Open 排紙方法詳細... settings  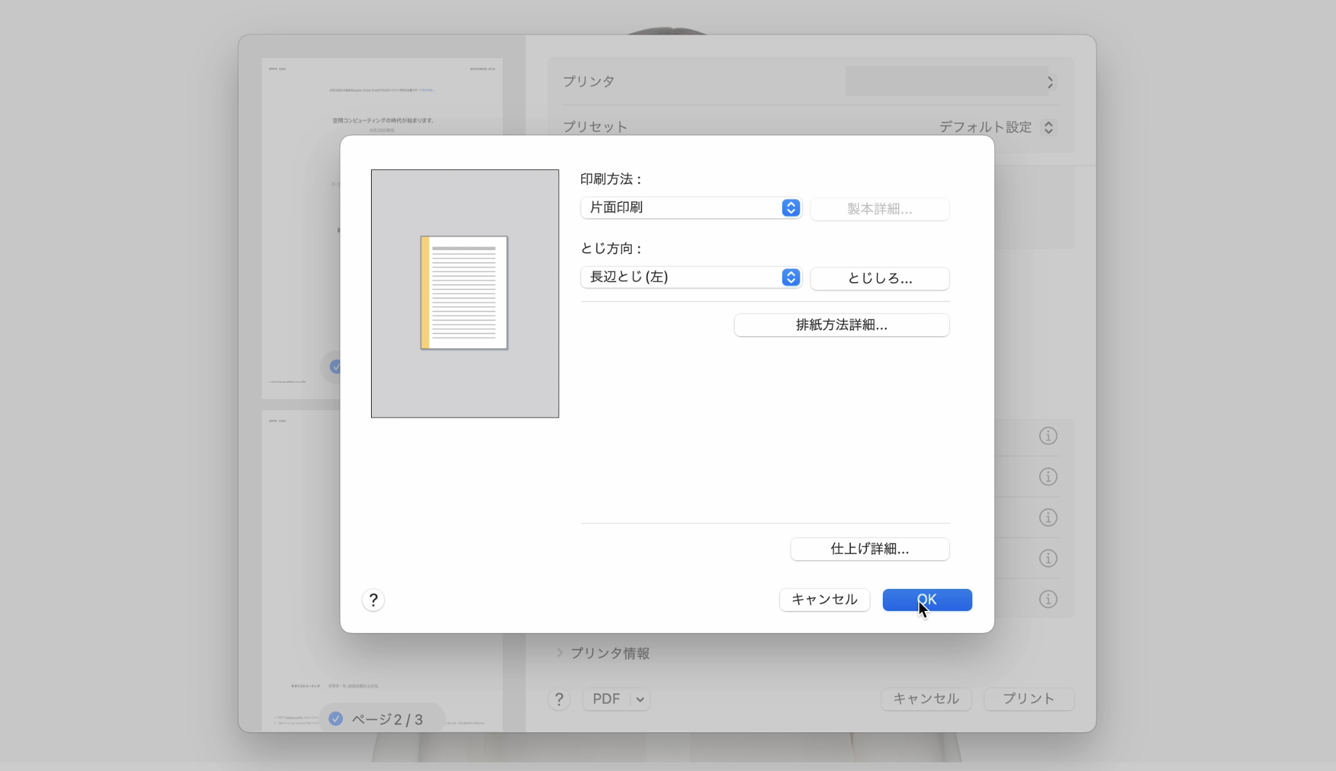coord(842,325)
